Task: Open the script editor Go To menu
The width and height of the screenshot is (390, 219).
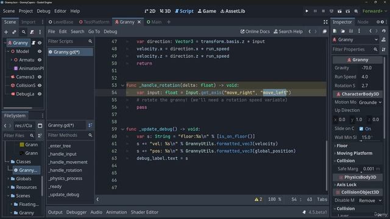Action: coord(94,32)
